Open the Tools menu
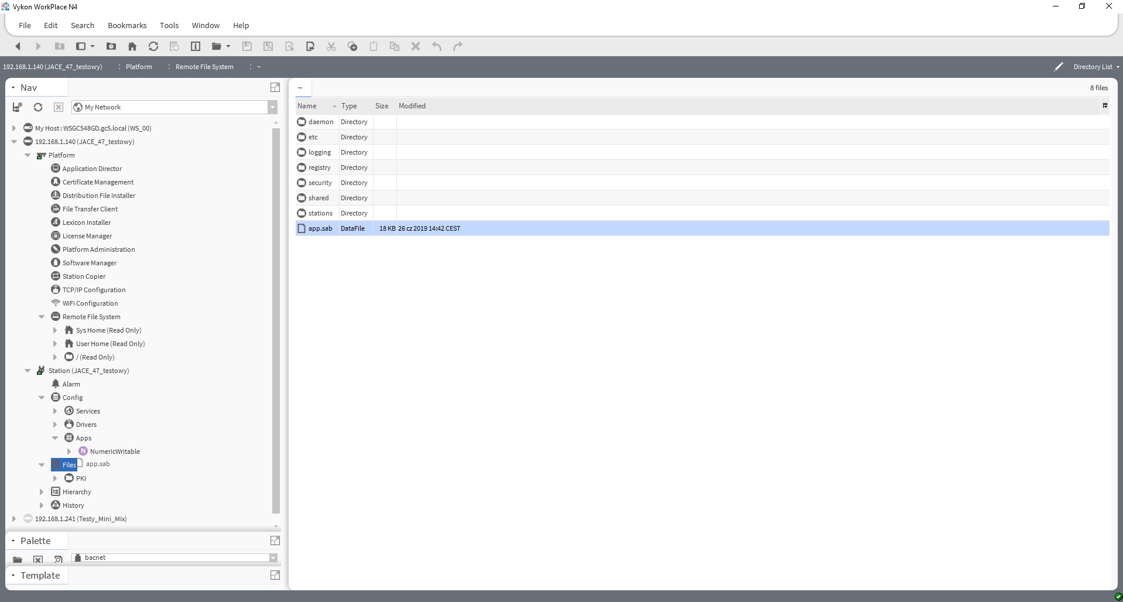The image size is (1123, 602). (169, 25)
